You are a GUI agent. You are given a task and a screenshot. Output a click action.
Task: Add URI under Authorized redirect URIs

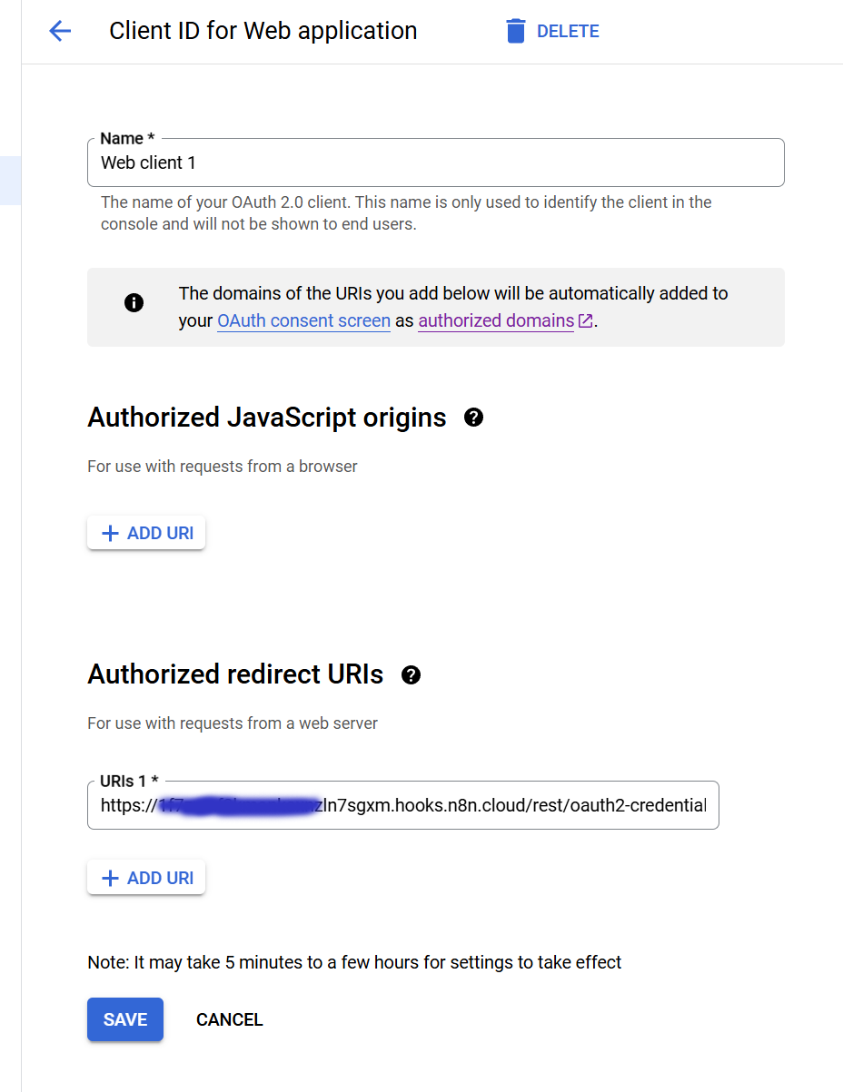tap(146, 878)
